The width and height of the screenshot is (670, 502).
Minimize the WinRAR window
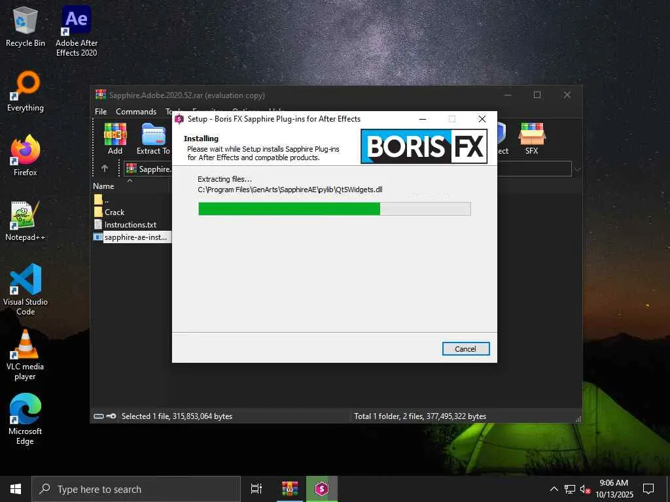[508, 95]
